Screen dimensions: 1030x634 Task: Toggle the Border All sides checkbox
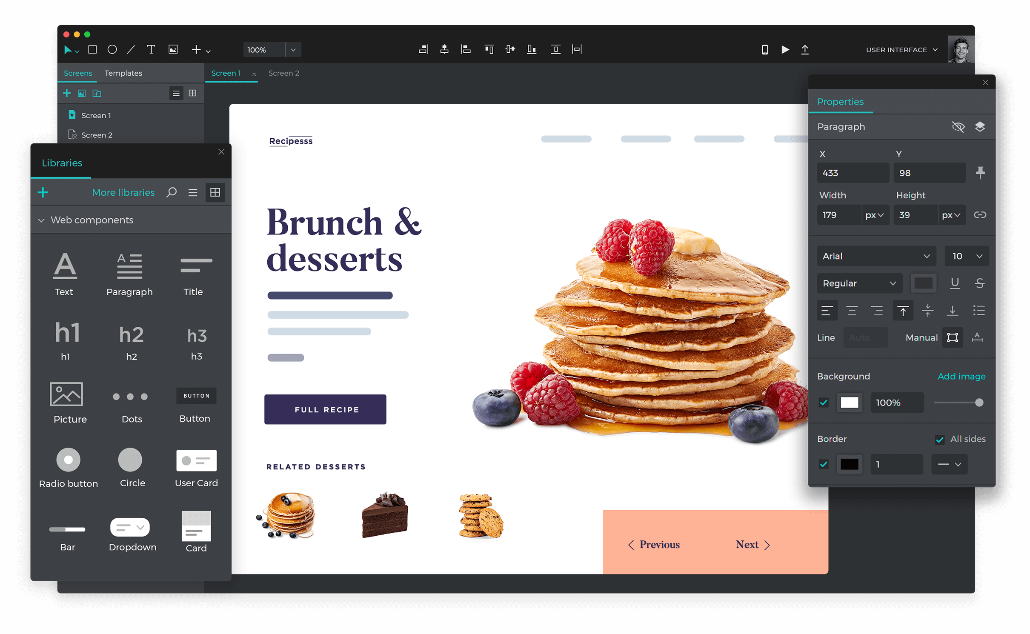939,438
